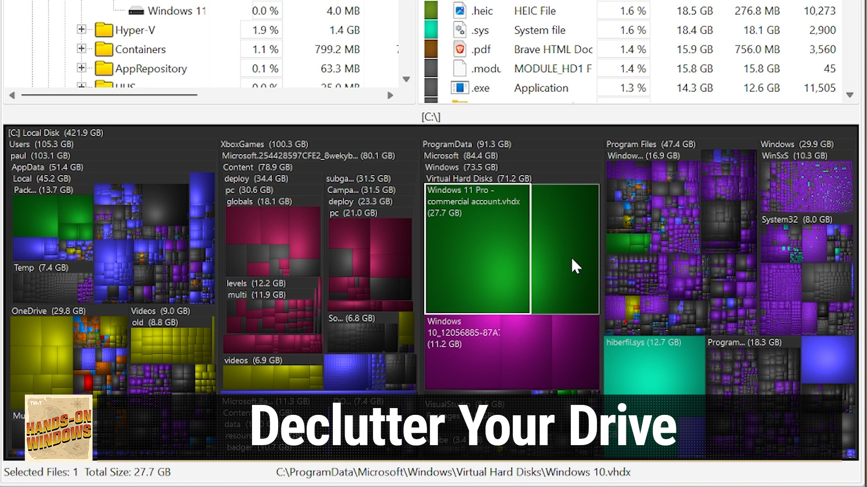Click the right arrow on horizontal scrollbar
This screenshot has width=867, height=487.
(390, 95)
